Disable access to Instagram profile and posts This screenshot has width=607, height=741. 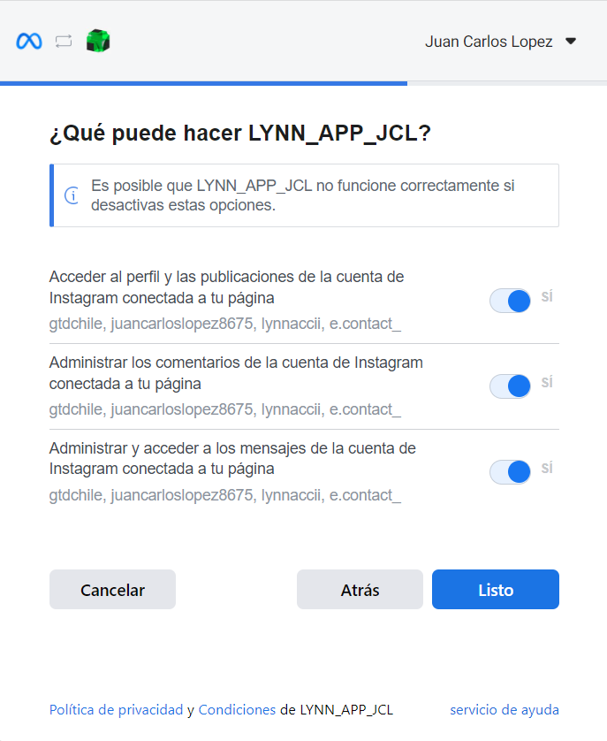[x=511, y=301]
